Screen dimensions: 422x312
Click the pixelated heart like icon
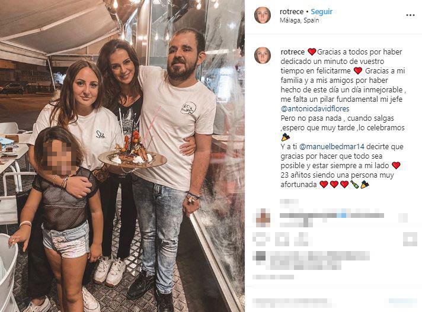(x=261, y=239)
